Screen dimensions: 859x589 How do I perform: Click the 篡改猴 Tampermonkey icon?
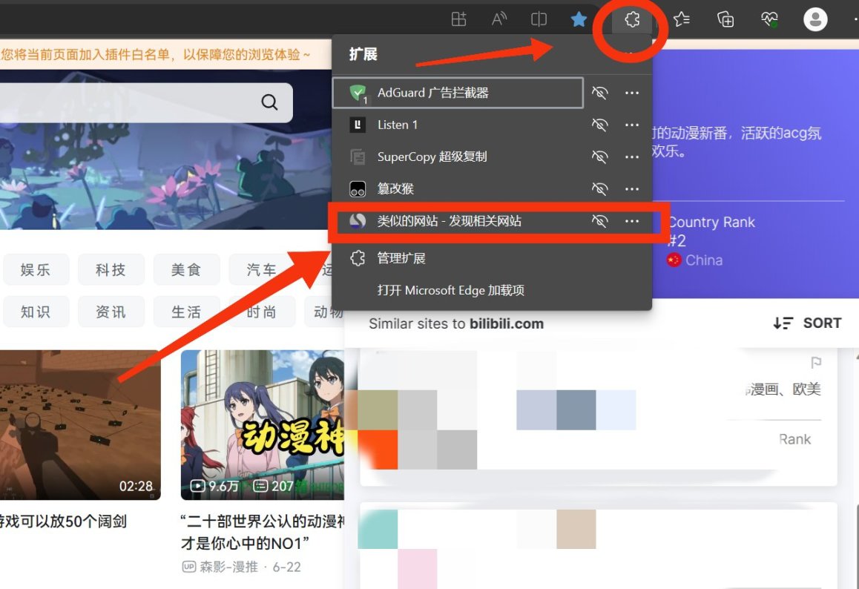click(x=358, y=189)
